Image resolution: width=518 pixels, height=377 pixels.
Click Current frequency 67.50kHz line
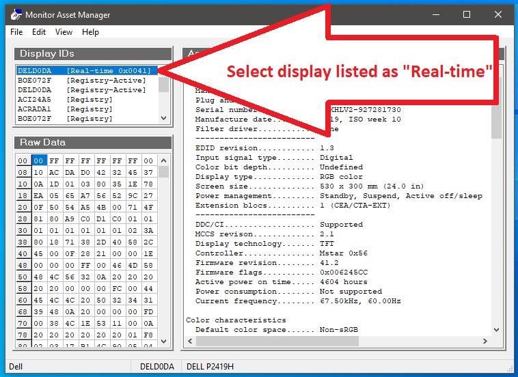coord(298,301)
